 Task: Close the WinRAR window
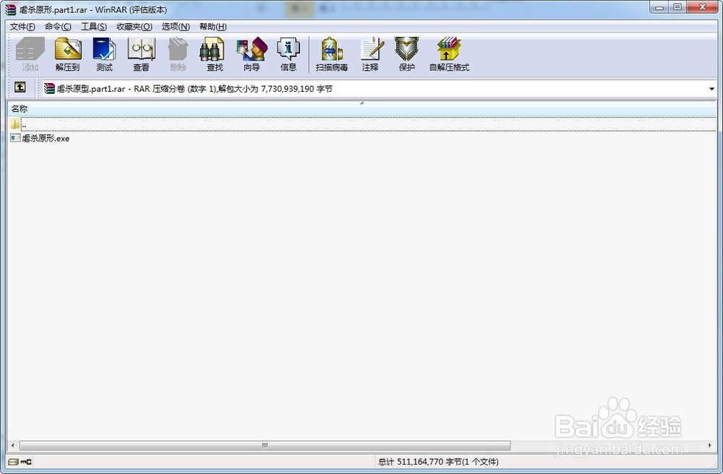702,7
